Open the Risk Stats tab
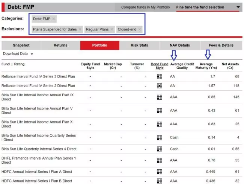Viewport: 244px width, 184px height. 139,45
